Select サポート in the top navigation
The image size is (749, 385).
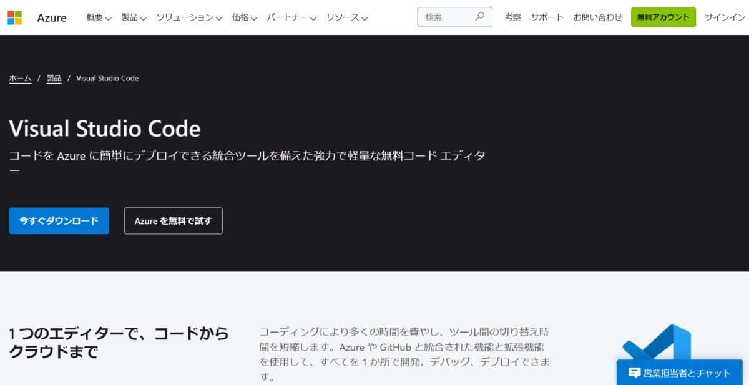pyautogui.click(x=547, y=17)
